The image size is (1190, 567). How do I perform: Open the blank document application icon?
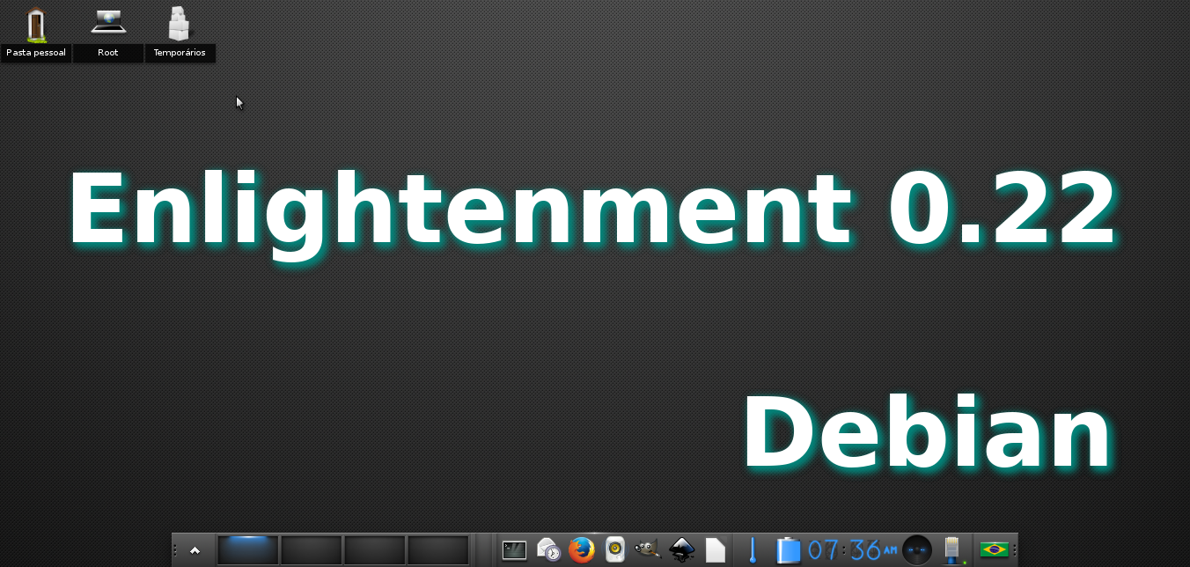pyautogui.click(x=714, y=549)
